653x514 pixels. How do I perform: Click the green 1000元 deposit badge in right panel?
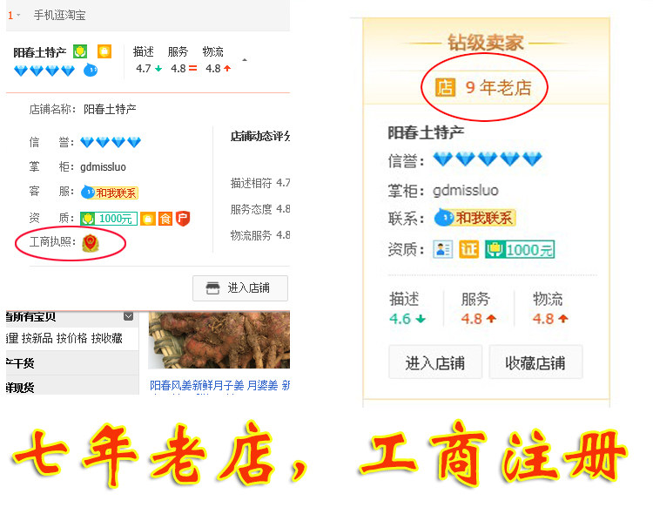520,250
